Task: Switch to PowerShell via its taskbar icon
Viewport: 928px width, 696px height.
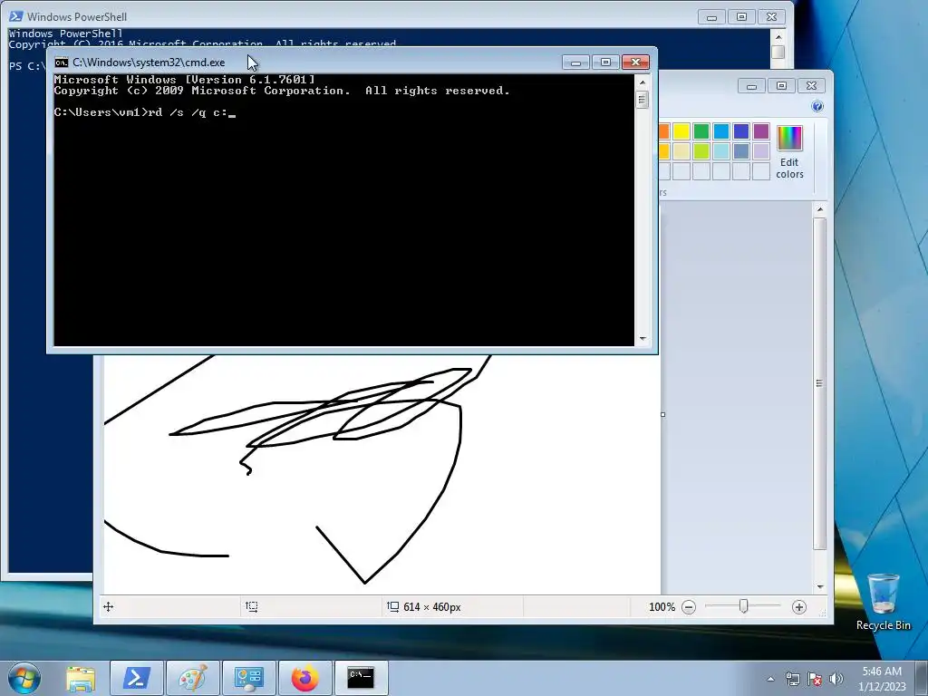Action: click(x=136, y=678)
